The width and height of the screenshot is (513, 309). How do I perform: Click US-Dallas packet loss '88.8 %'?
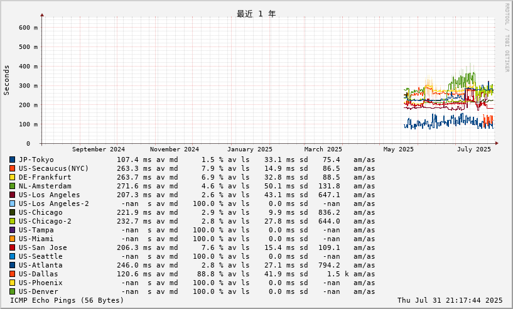210,274
